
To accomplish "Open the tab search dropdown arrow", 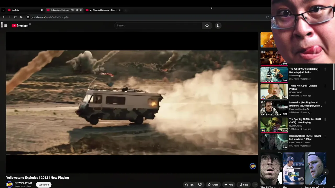I will point(3,10).
